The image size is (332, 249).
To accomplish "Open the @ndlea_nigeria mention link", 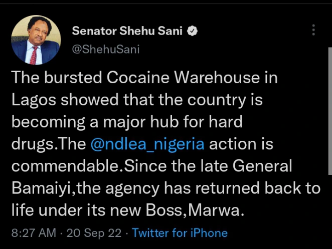I will (147, 144).
